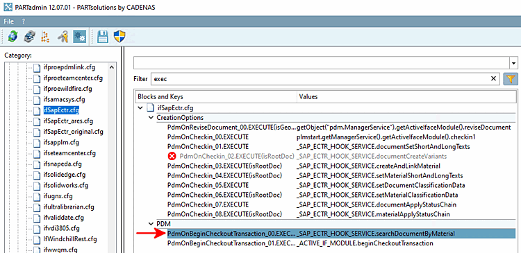
Task: Select the PdmOnCheckin_04.EXECUTE(isRootDoc) key
Action: point(224,175)
